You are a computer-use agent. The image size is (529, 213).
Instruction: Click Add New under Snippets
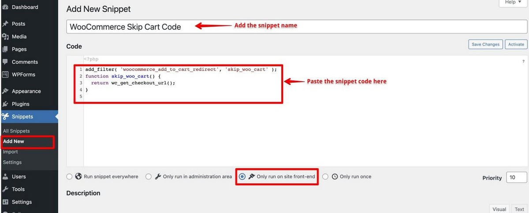coord(14,141)
